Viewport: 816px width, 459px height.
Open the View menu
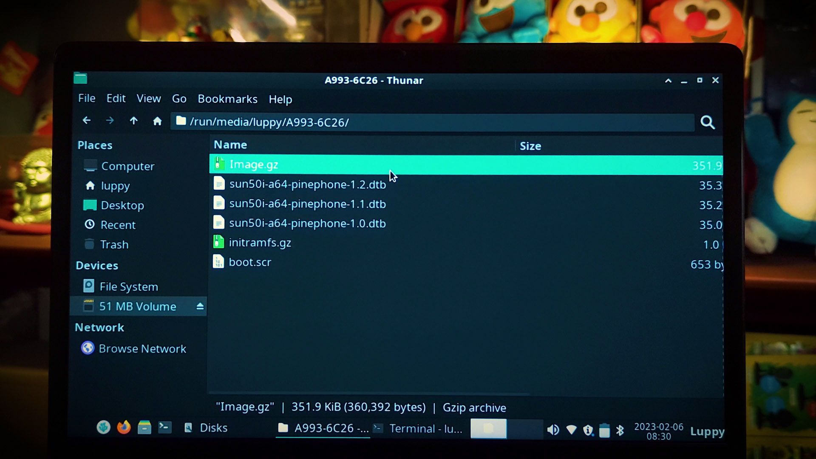pyautogui.click(x=148, y=98)
